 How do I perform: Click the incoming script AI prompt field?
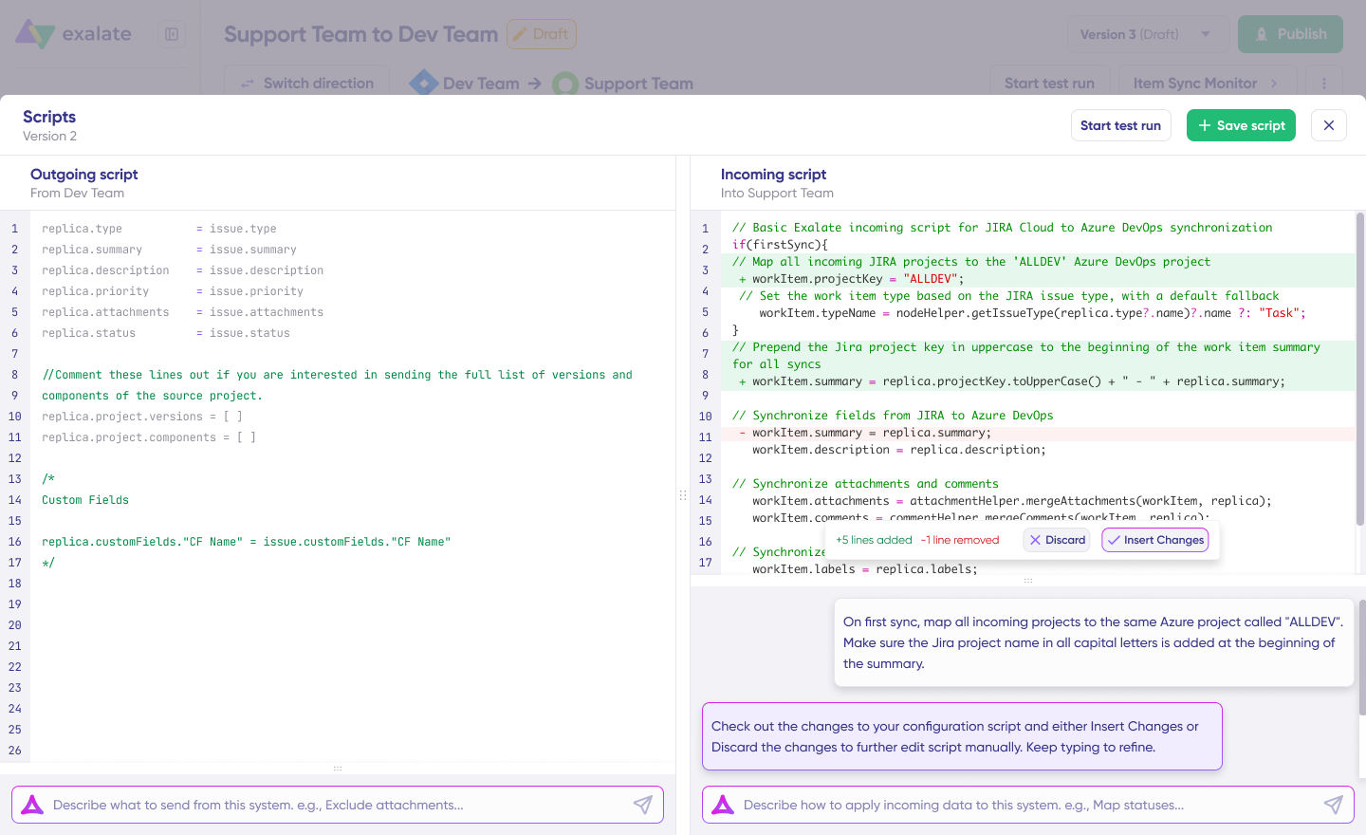coord(1028,805)
